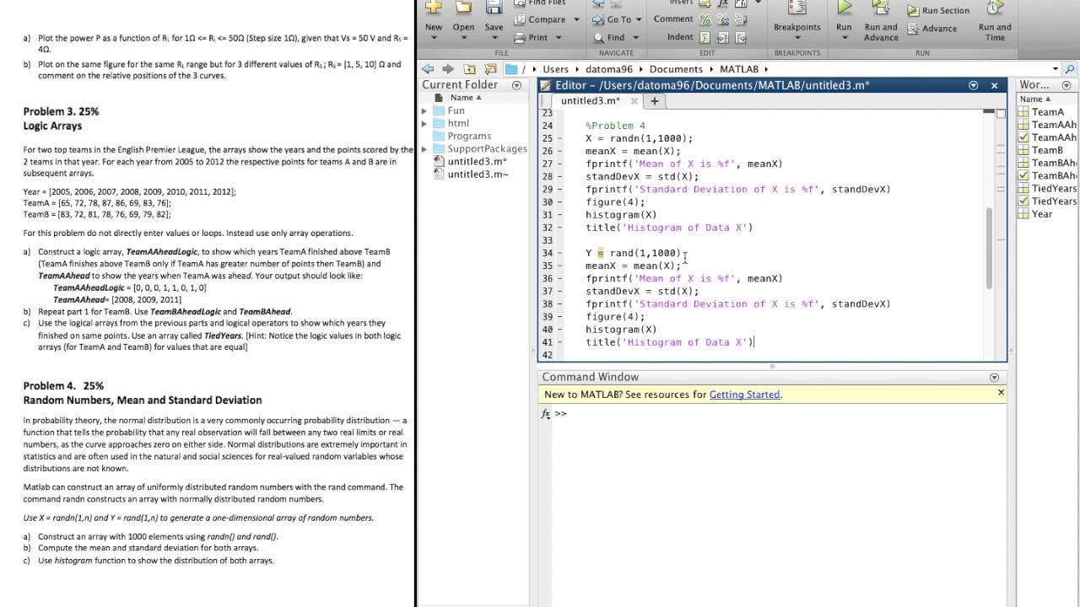Click the Breakpoints icon
Viewport: 1080px width, 607px height.
tap(796, 8)
